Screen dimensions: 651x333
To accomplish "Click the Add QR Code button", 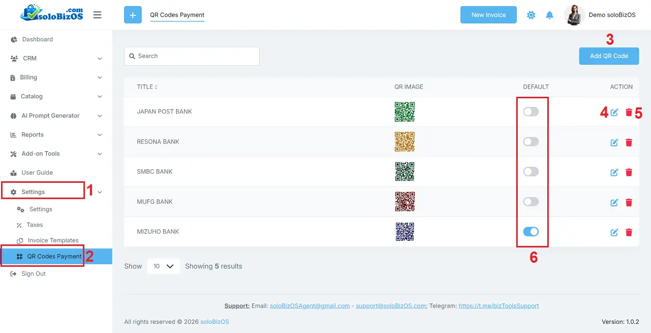I will 609,56.
